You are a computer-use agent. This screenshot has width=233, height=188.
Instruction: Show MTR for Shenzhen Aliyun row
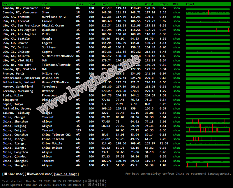click(x=176, y=122)
